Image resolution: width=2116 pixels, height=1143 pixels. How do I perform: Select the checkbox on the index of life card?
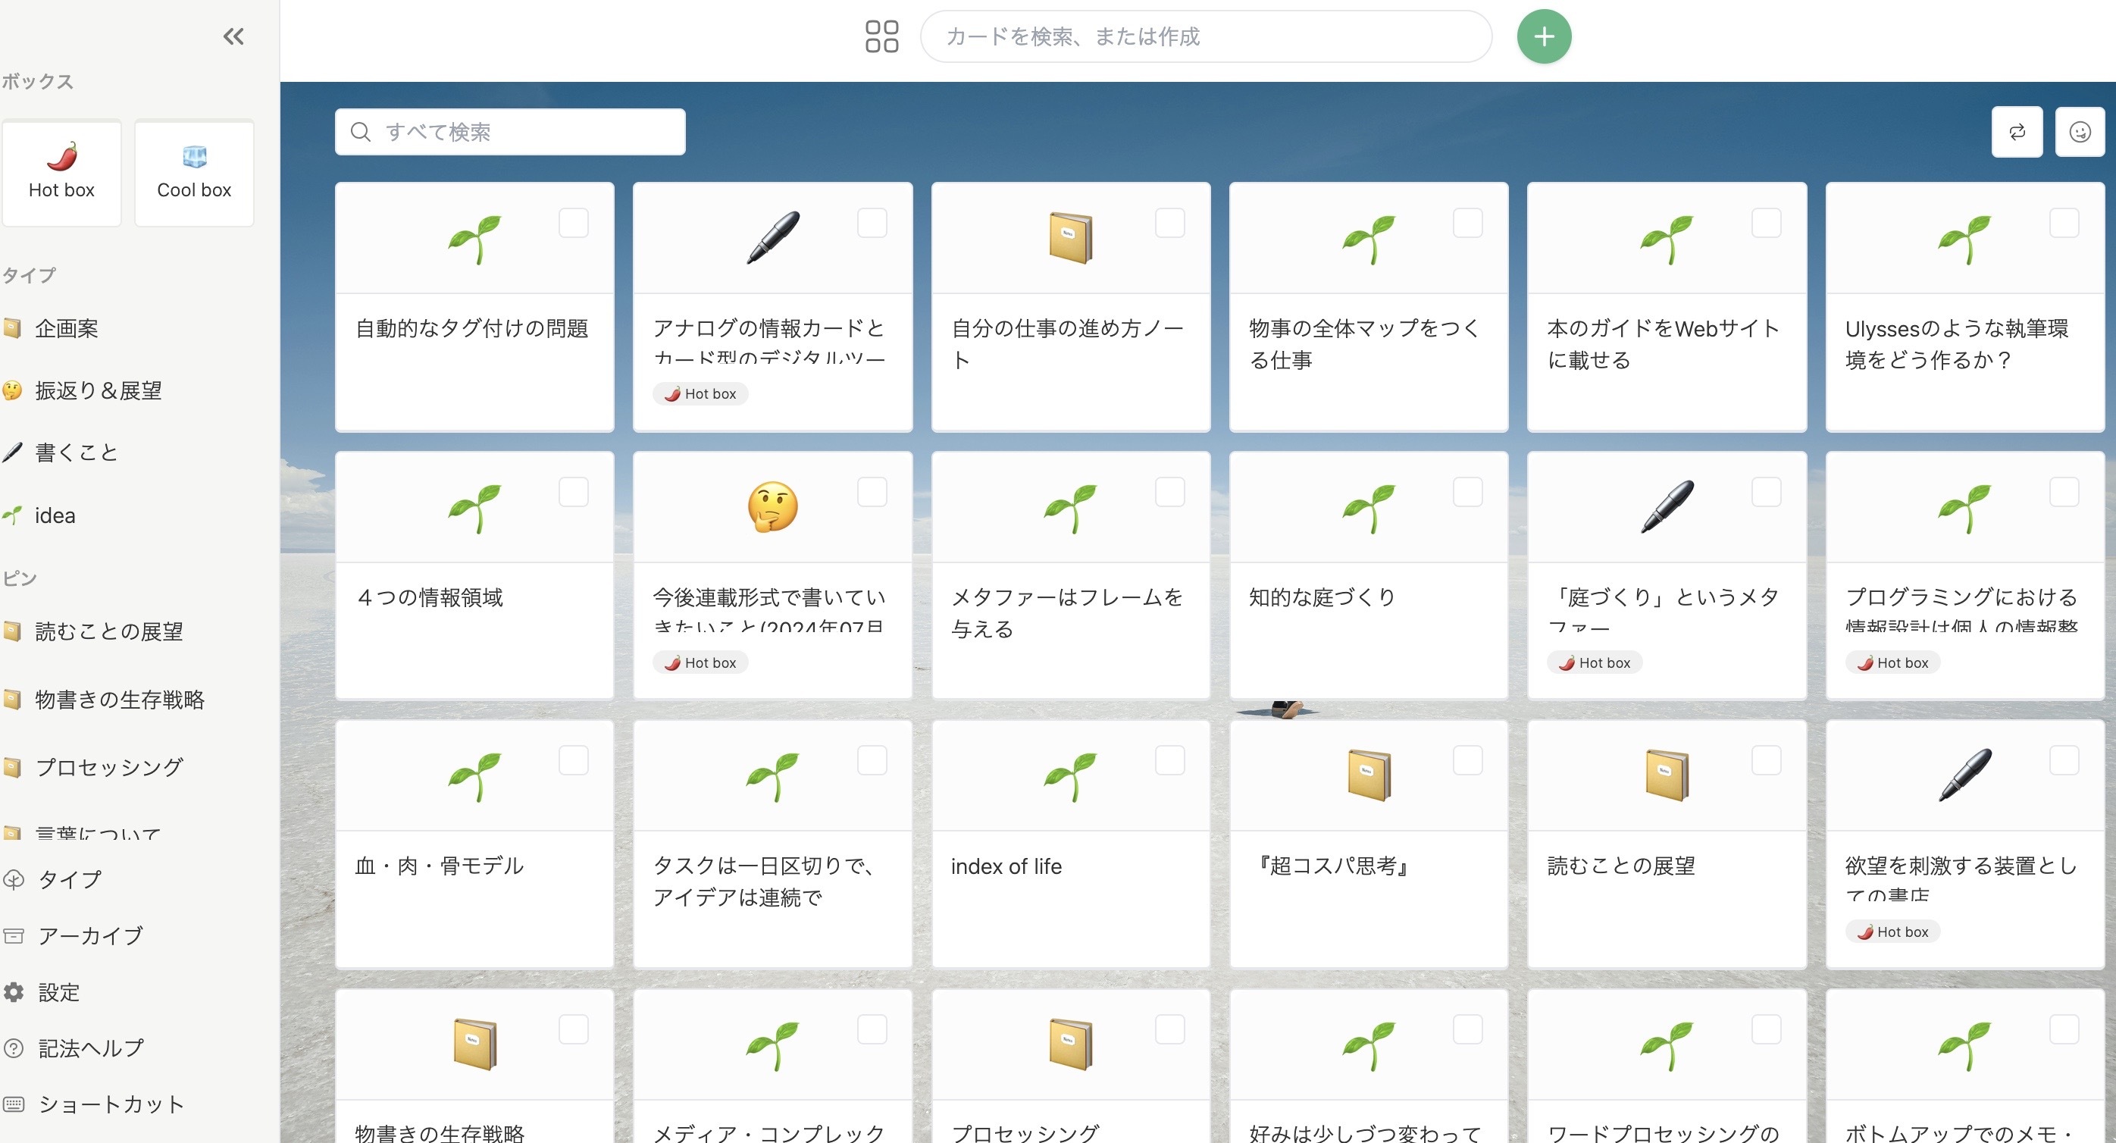coord(1170,760)
